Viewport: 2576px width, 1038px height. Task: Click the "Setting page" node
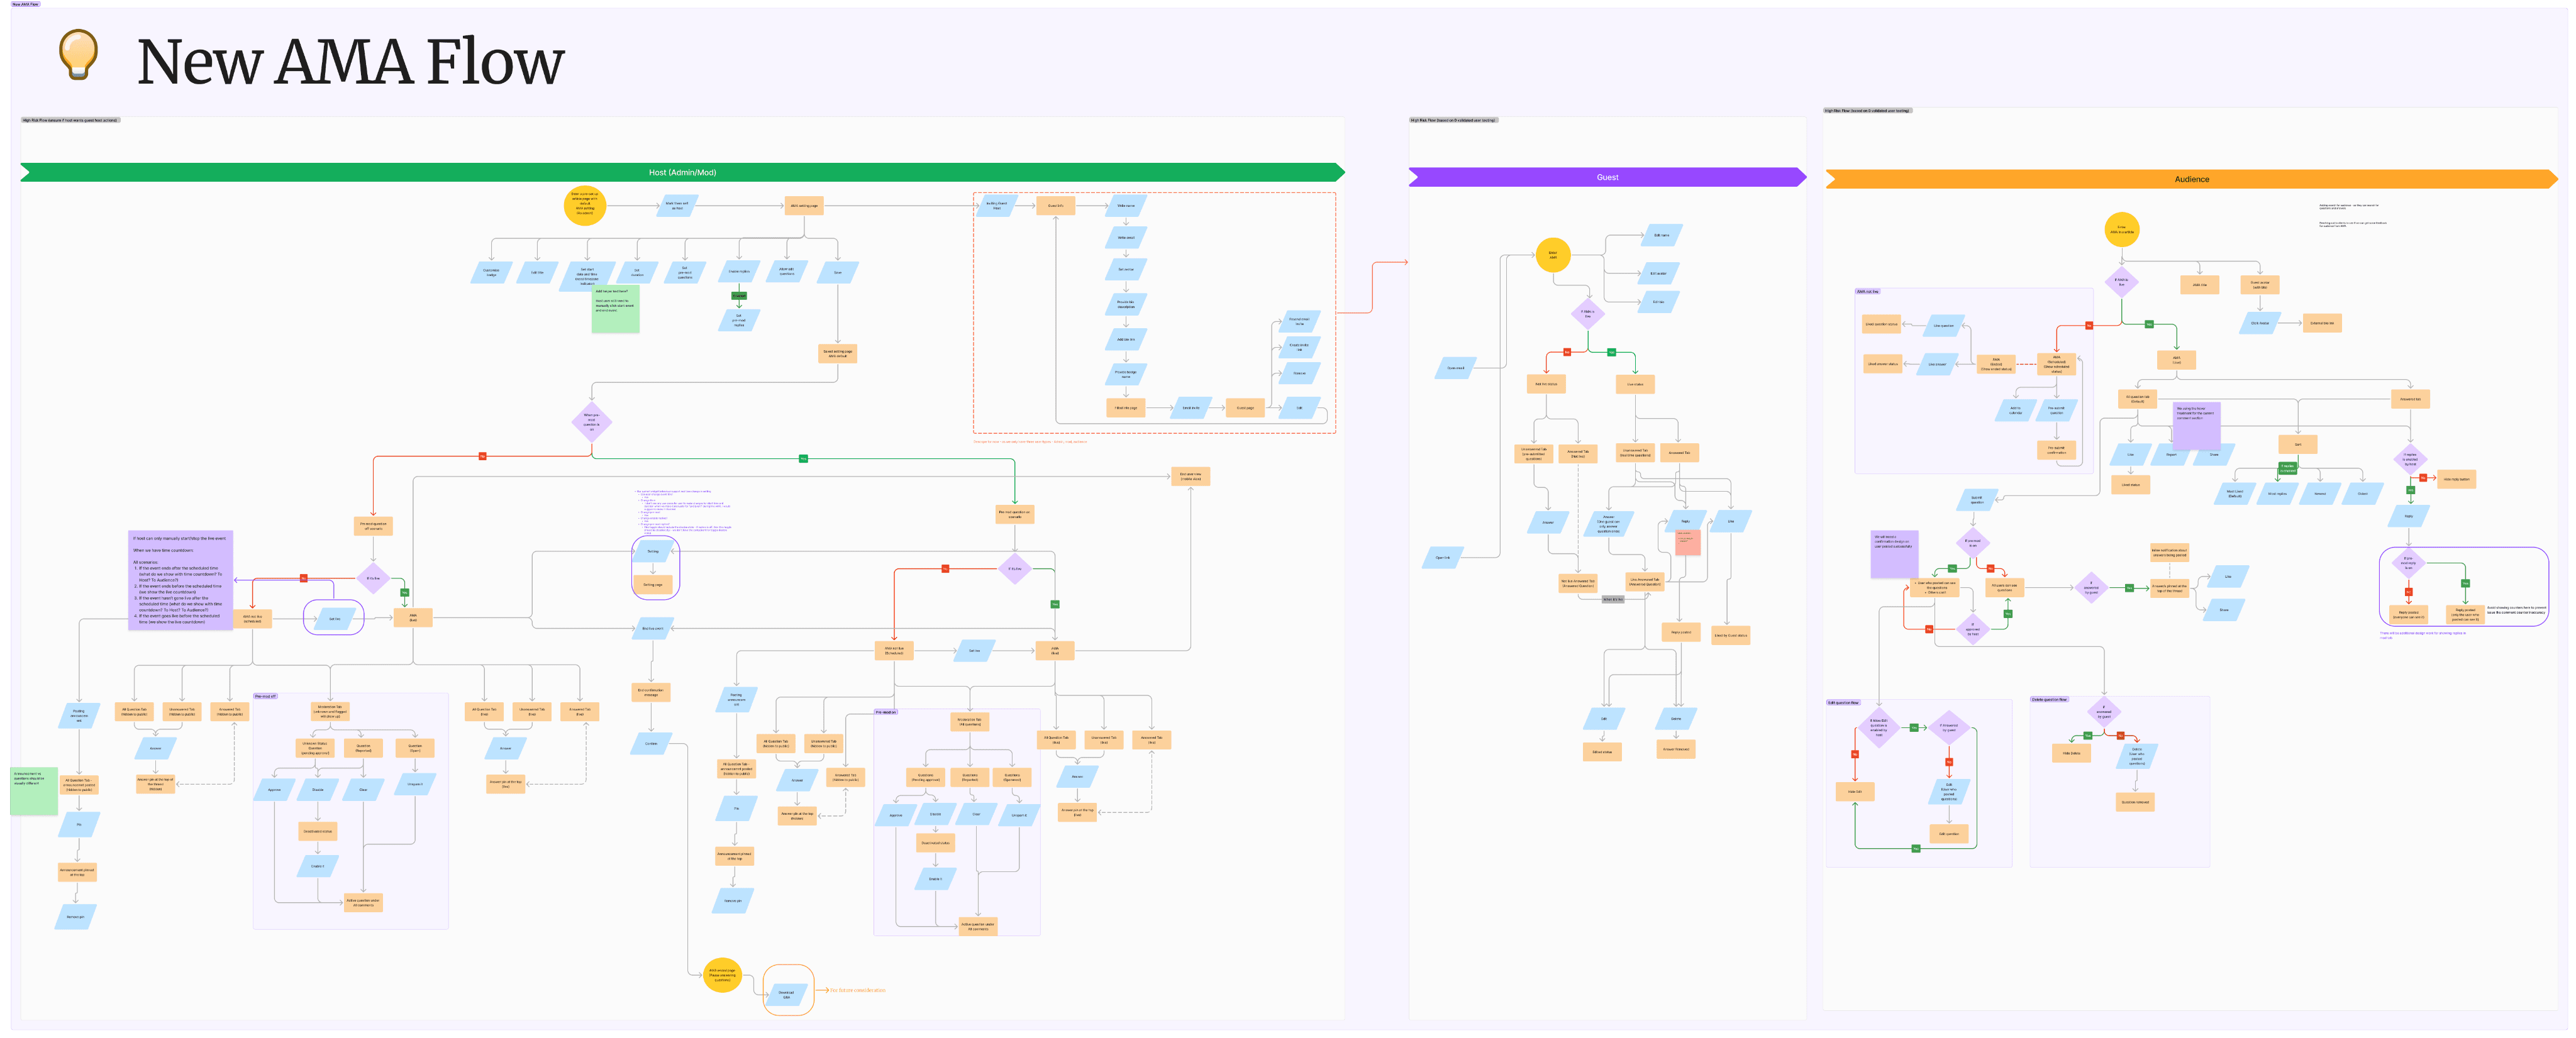[x=653, y=585]
